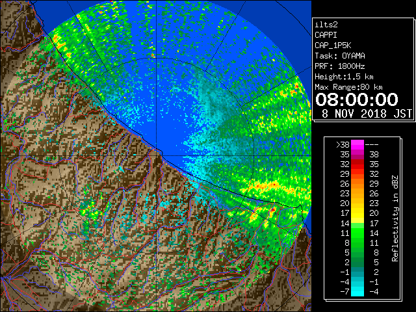Click the '-7' legend label
The height and width of the screenshot is (312, 416).
[x=344, y=292]
